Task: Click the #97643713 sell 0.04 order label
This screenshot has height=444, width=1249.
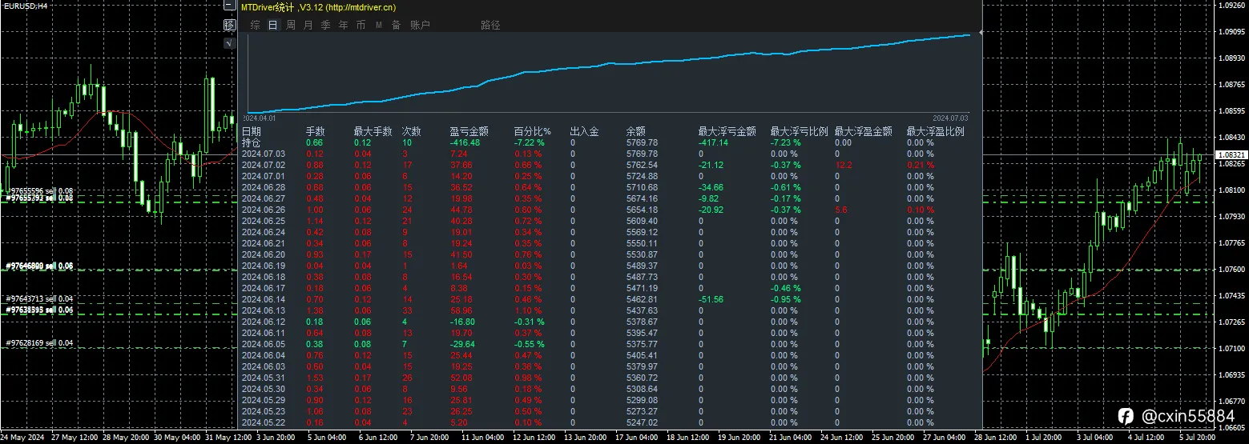Action: click(39, 298)
